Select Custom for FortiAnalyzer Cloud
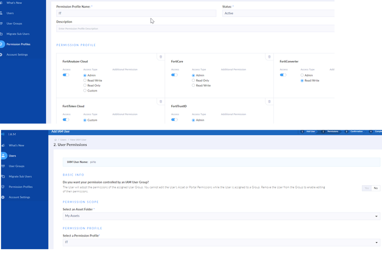The height and width of the screenshot is (266, 382). point(85,90)
